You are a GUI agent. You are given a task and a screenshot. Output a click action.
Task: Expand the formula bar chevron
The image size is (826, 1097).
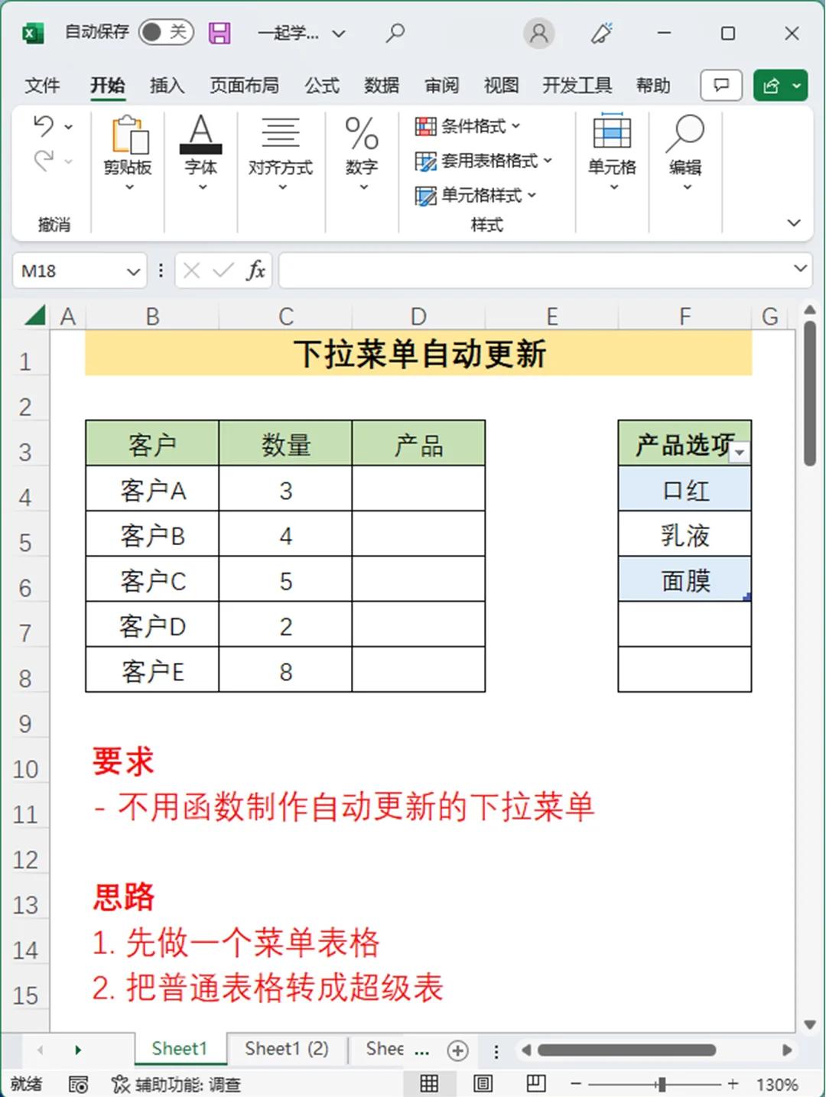800,268
